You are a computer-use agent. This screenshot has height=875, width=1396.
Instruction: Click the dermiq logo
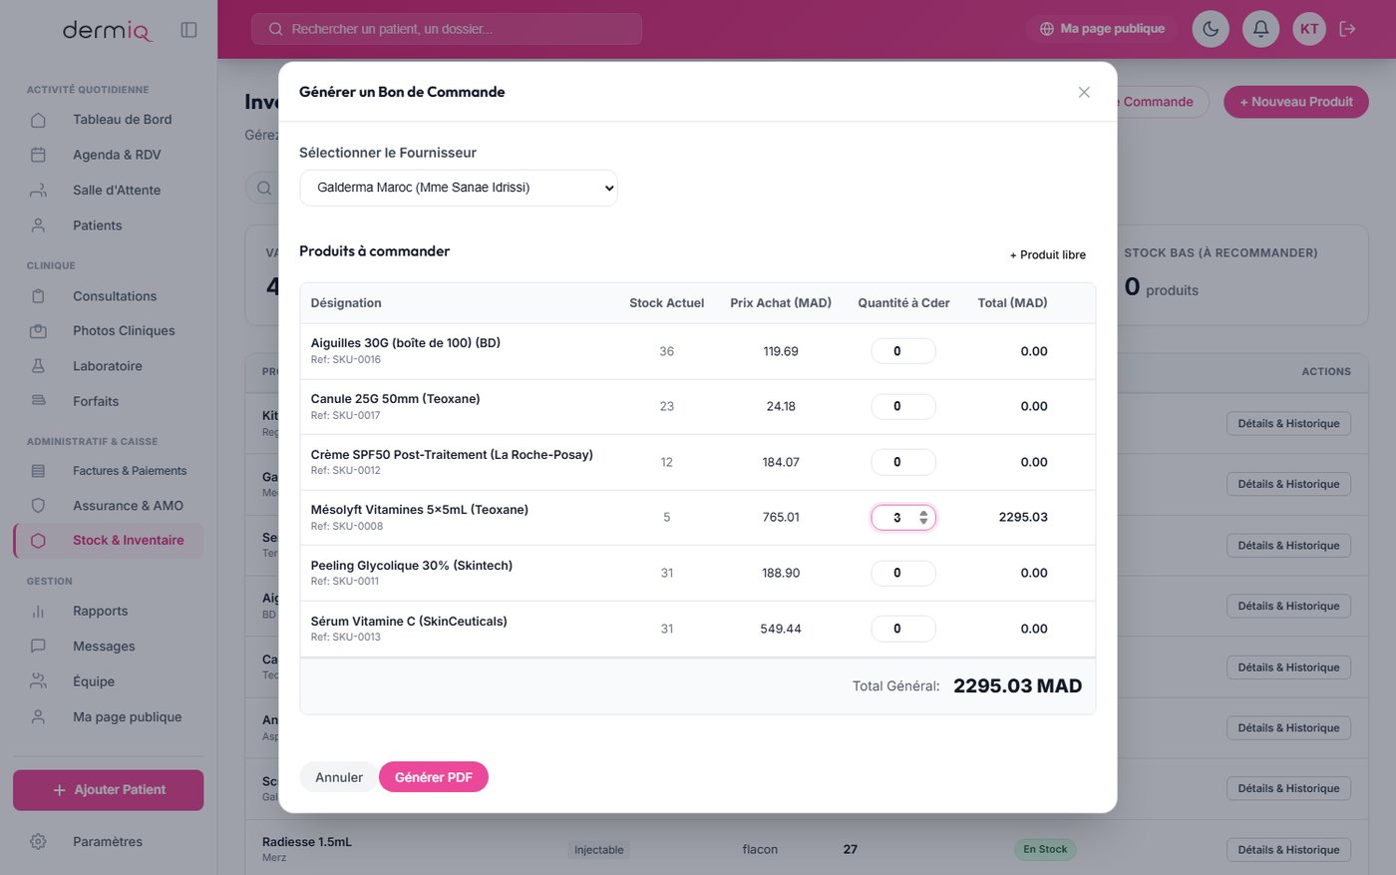tap(107, 30)
